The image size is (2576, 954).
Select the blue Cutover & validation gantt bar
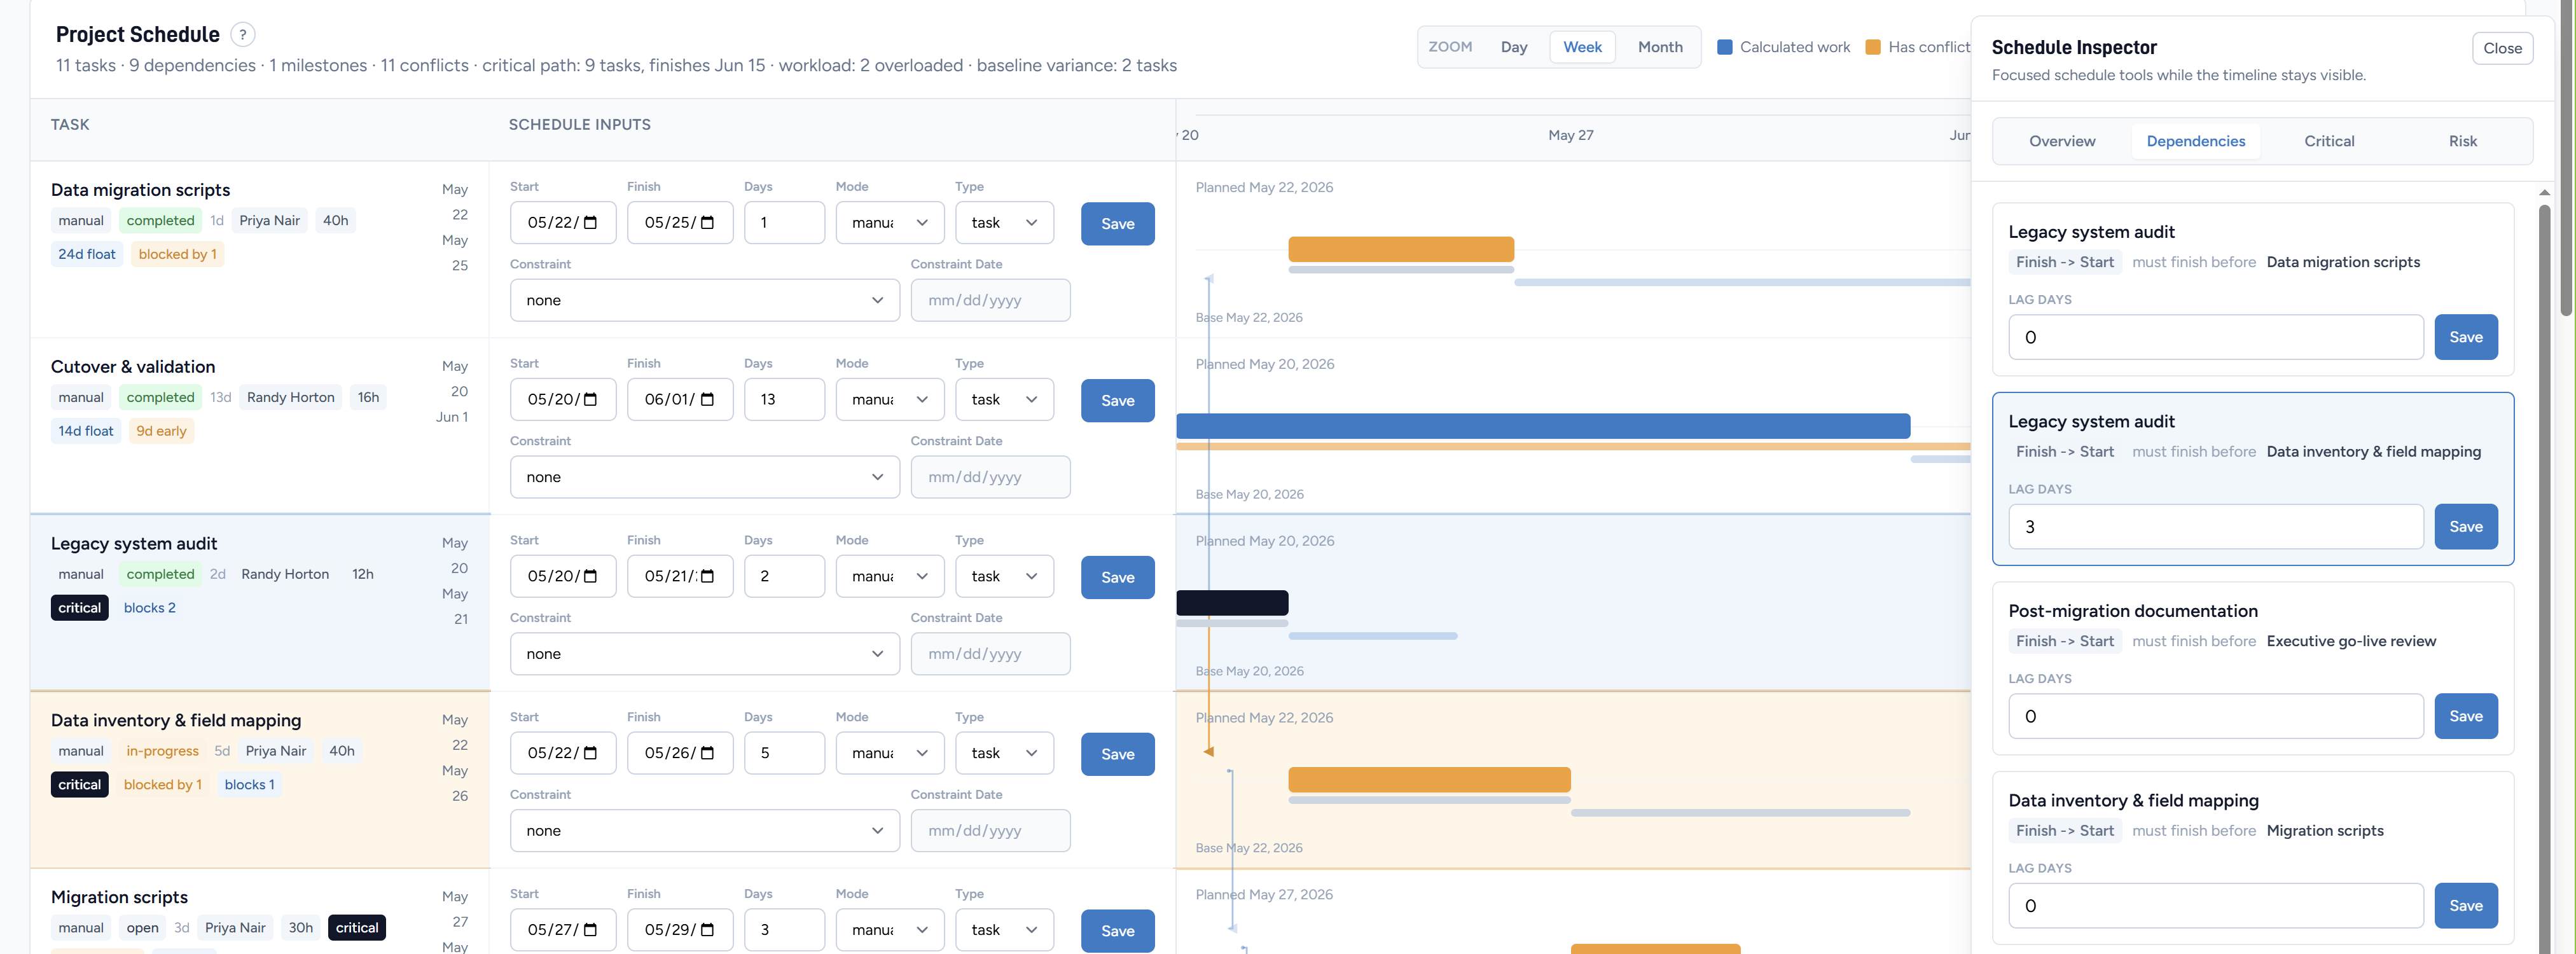(x=1543, y=426)
